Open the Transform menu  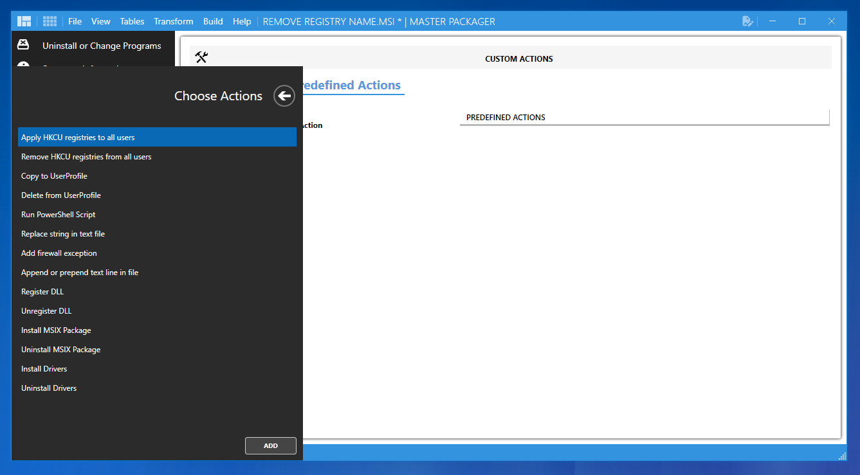(x=174, y=21)
